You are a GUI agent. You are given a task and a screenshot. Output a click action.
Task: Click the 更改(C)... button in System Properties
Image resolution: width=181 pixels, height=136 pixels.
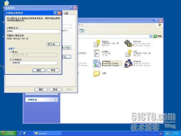pos(67,57)
